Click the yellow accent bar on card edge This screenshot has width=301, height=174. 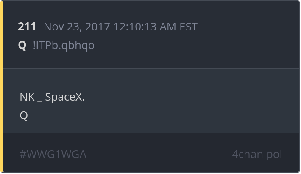tap(1, 87)
